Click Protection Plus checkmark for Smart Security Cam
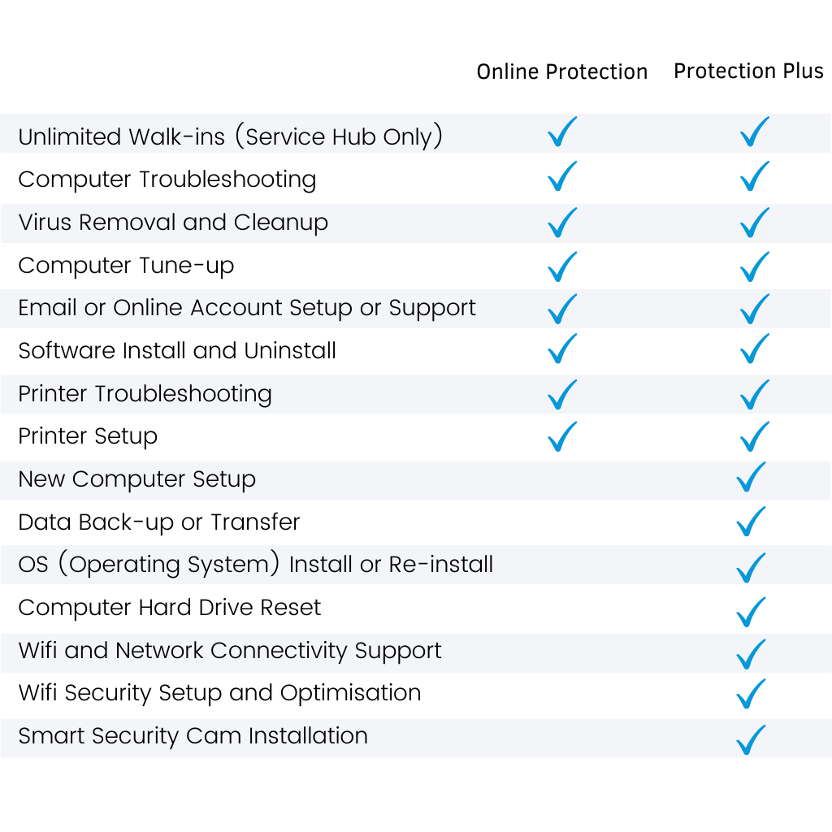The height and width of the screenshot is (832, 832). [751, 739]
